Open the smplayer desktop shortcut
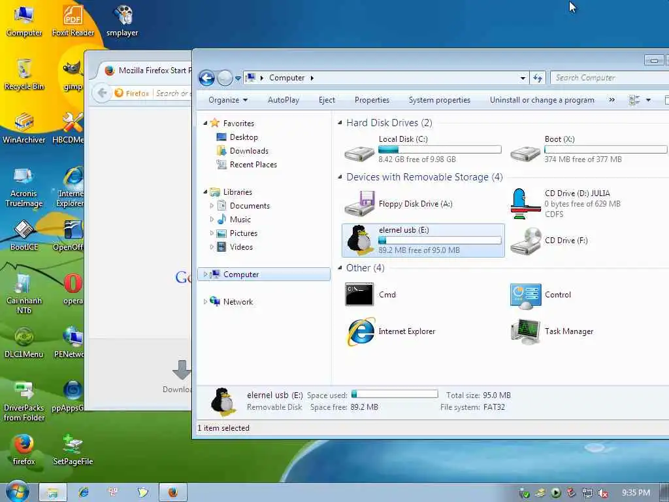The image size is (669, 502). point(122,20)
